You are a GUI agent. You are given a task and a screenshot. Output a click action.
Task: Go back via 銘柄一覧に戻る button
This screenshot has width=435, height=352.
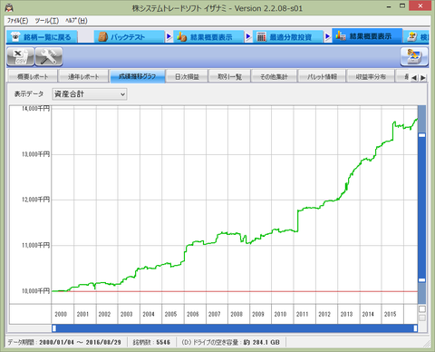click(42, 37)
